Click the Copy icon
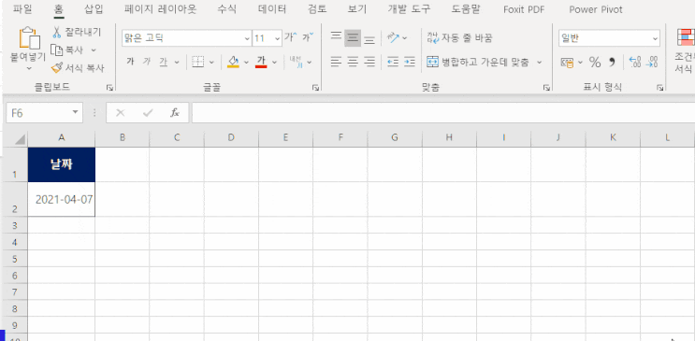 [57, 50]
